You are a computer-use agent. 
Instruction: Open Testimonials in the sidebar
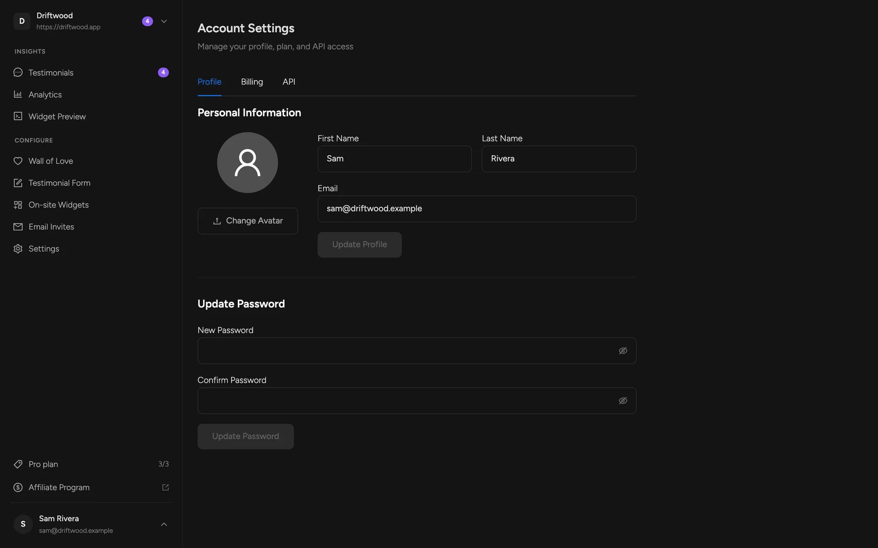(91, 73)
